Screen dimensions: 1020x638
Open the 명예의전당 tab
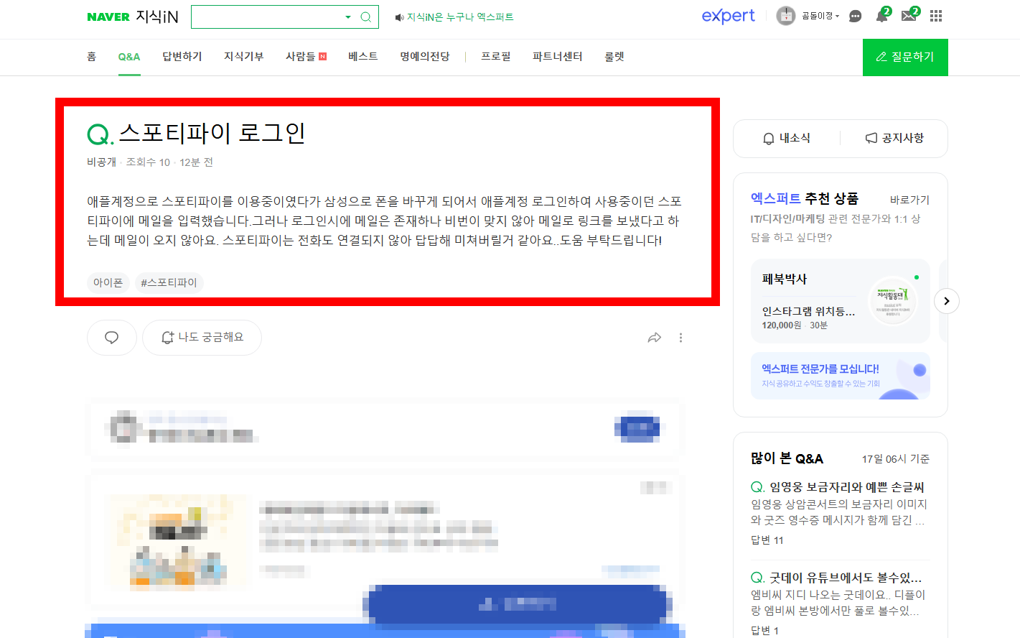pyautogui.click(x=425, y=57)
